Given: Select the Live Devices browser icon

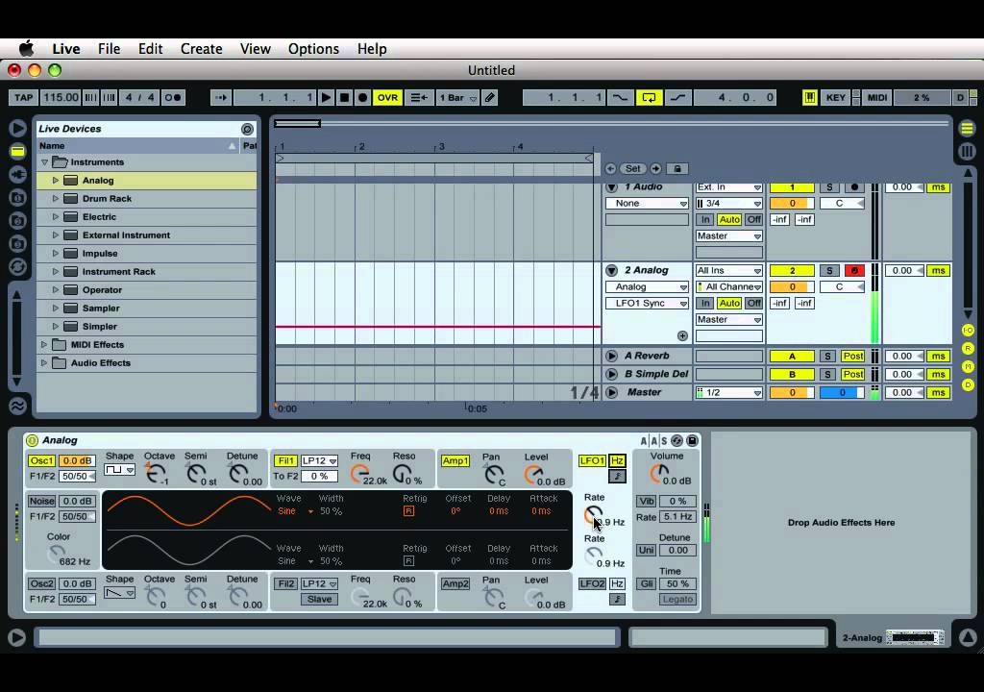Looking at the screenshot, I should tap(17, 151).
